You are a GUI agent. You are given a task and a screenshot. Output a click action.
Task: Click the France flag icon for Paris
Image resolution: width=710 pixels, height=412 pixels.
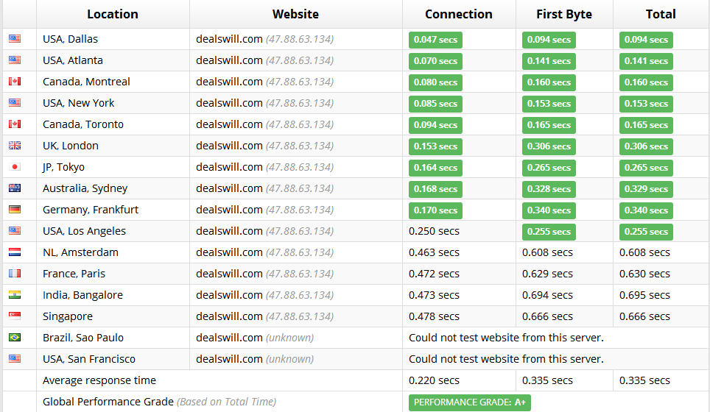coord(15,273)
